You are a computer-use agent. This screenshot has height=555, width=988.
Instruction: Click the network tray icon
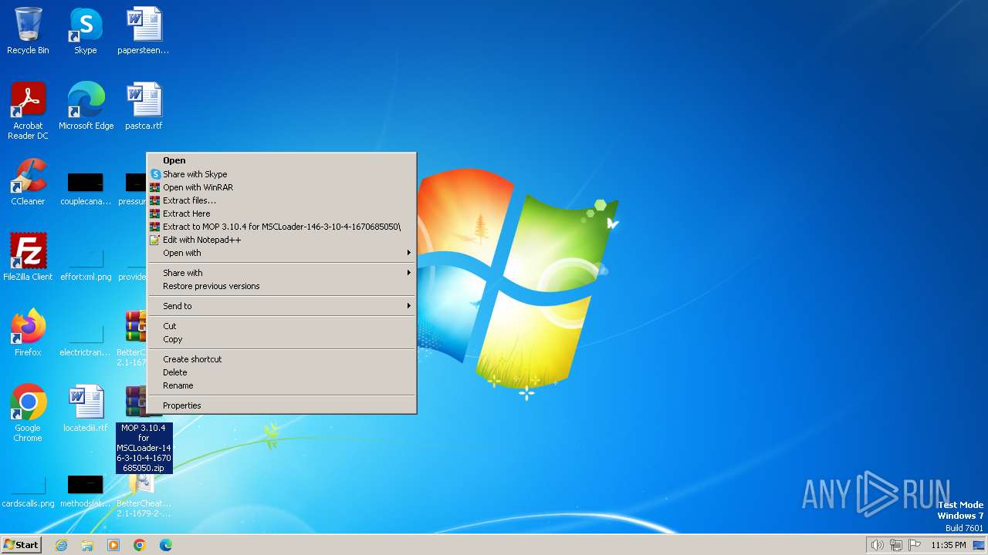896,545
